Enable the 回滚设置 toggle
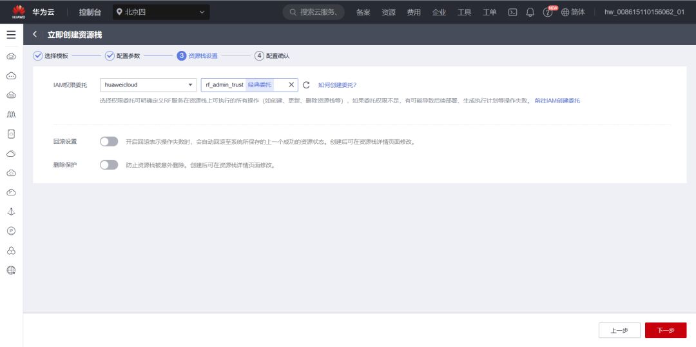The height and width of the screenshot is (347, 696). click(109, 142)
